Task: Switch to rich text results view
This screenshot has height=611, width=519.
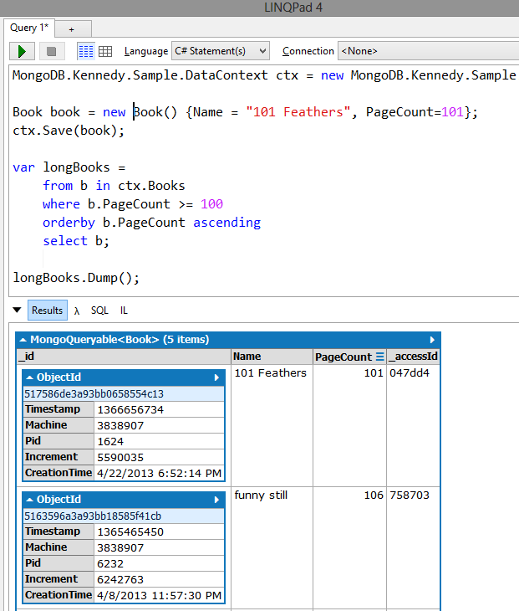Action: tap(86, 51)
